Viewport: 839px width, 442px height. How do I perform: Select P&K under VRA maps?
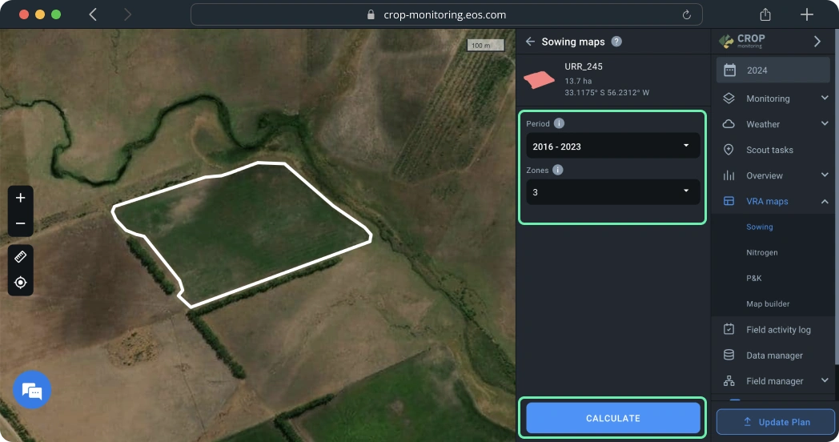[x=754, y=278]
